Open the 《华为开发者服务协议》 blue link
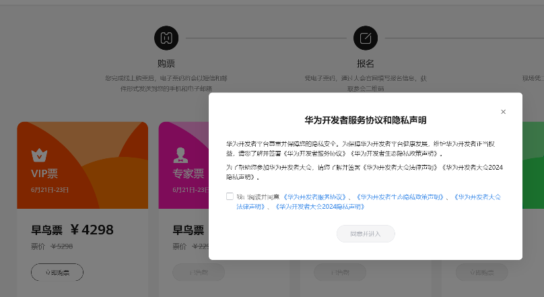544x297 pixels. tap(314, 197)
